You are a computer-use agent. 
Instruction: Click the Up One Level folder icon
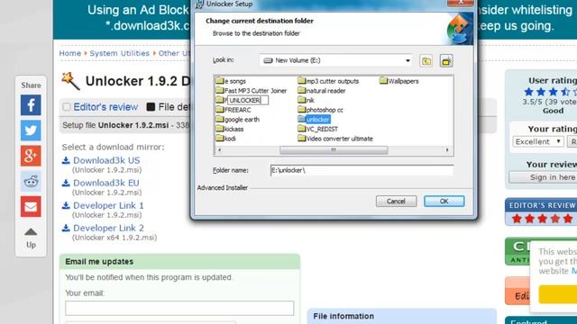pos(426,61)
